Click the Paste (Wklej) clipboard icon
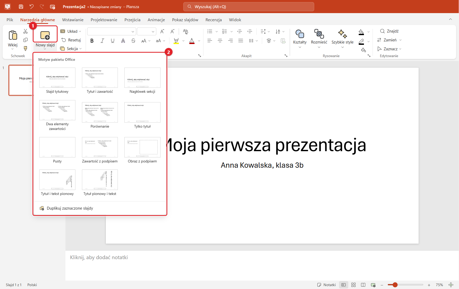 [13, 35]
